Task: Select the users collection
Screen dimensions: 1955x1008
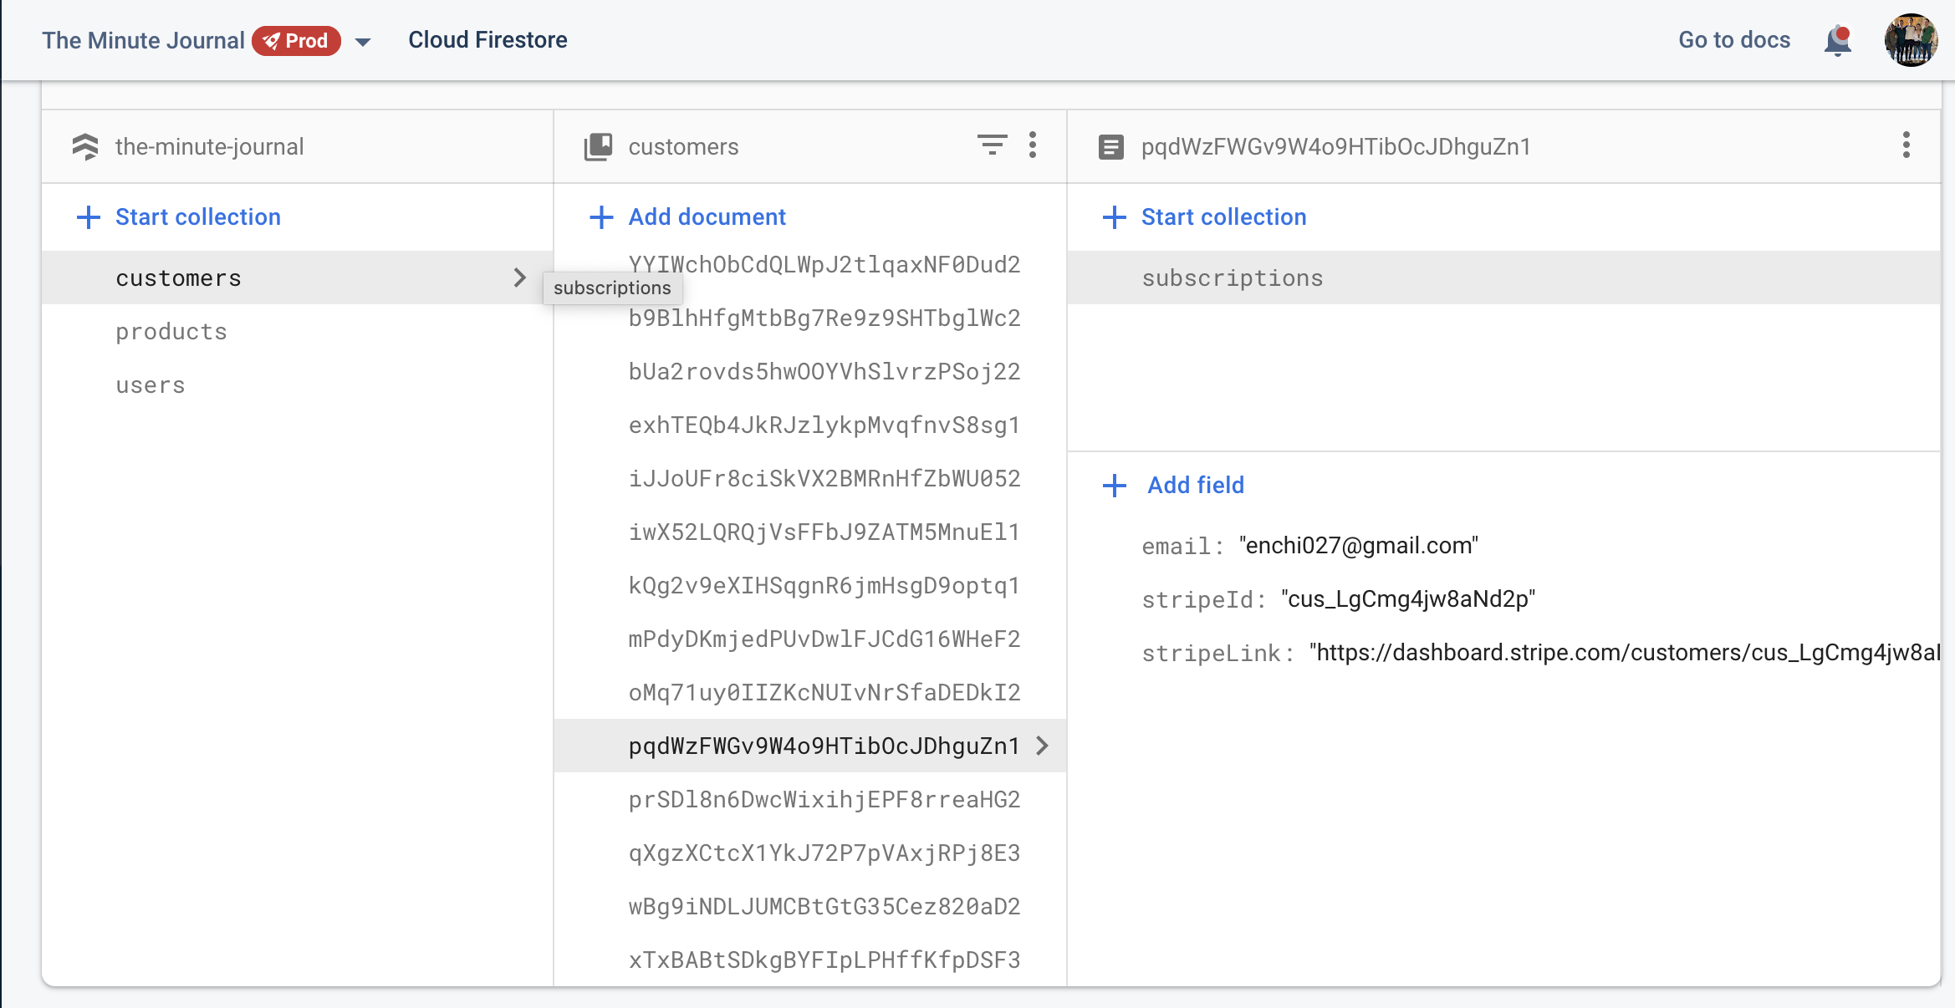Action: coord(151,385)
